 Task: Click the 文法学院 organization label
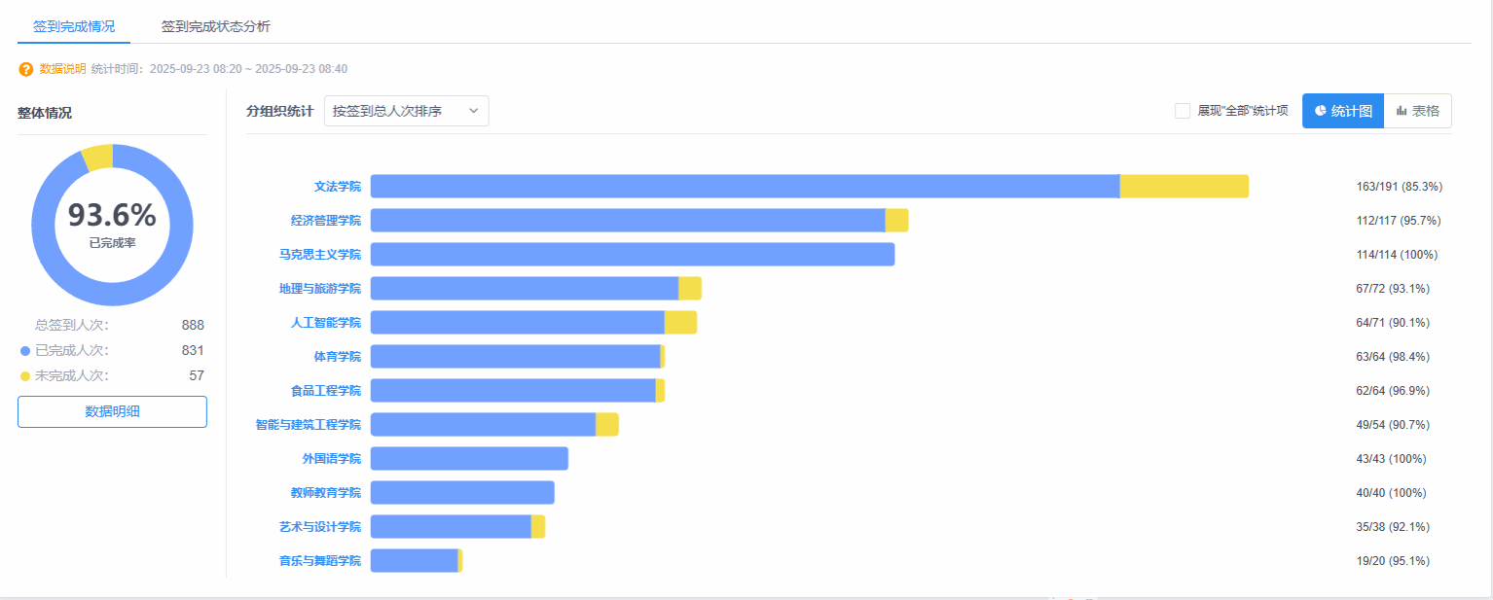coord(337,187)
